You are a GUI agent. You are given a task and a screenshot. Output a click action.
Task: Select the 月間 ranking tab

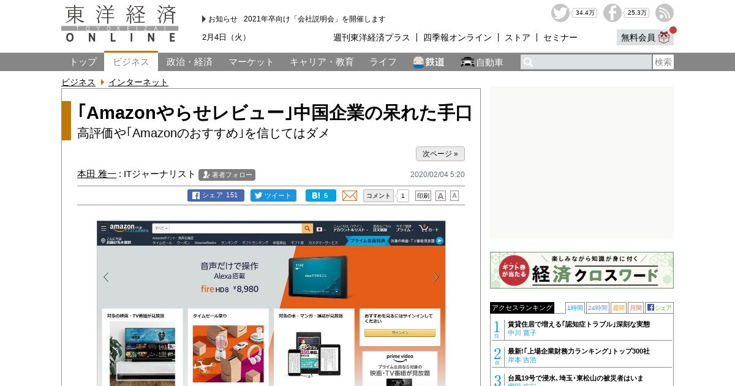(636, 308)
